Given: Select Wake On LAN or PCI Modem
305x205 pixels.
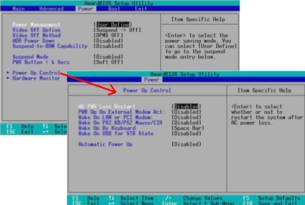Looking at the screenshot, I should pyautogui.click(x=116, y=117).
